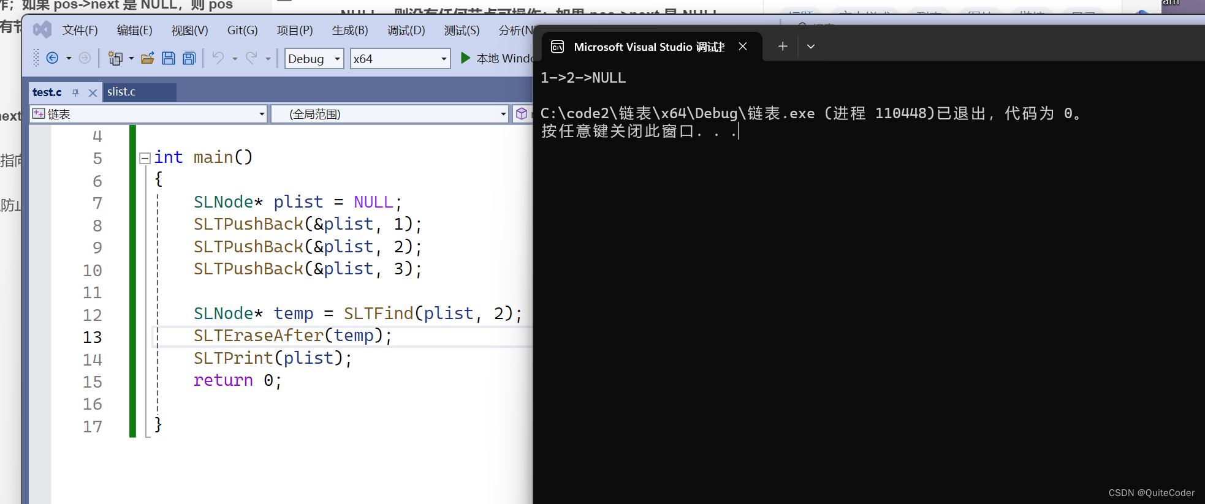1205x504 pixels.
Task: Click the purple cube member icon
Action: pos(522,113)
